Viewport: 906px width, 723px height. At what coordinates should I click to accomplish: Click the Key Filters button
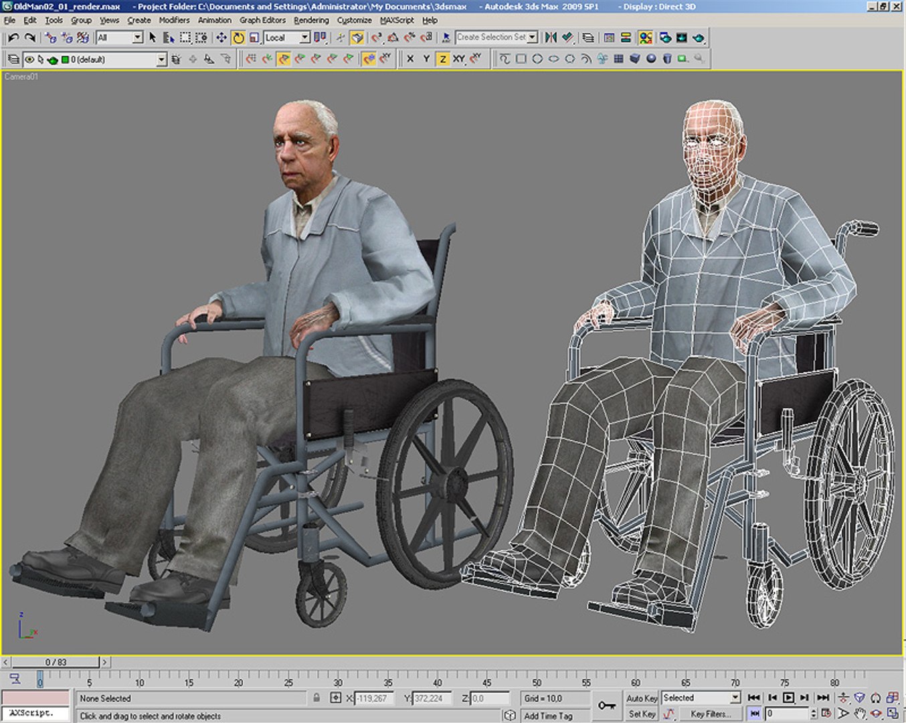click(711, 714)
